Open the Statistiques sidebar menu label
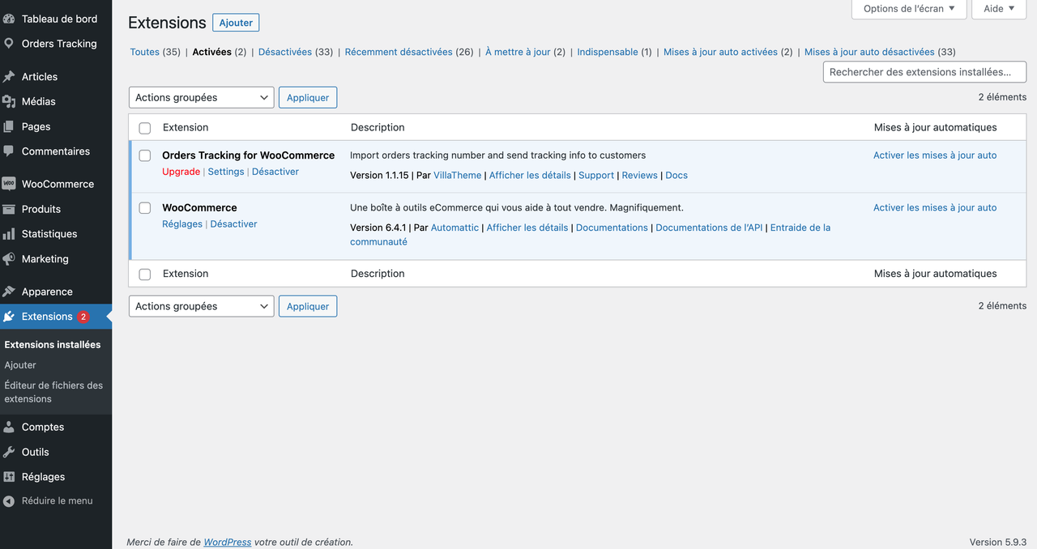 pos(49,234)
